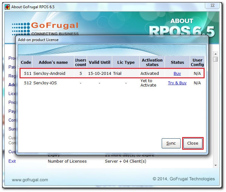This screenshot has height=192, width=226.
Task: Click the Valid Until column header
Action: (x=100, y=62)
